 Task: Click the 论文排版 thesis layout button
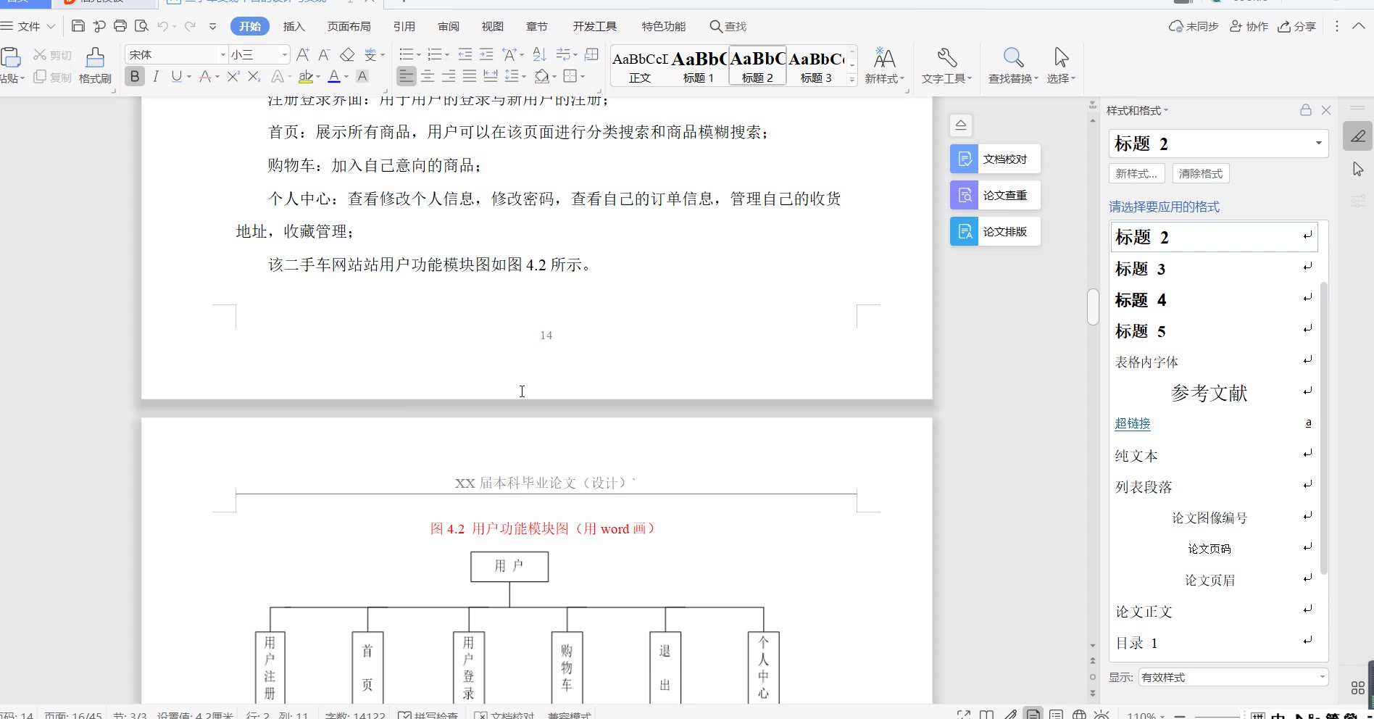tap(995, 231)
